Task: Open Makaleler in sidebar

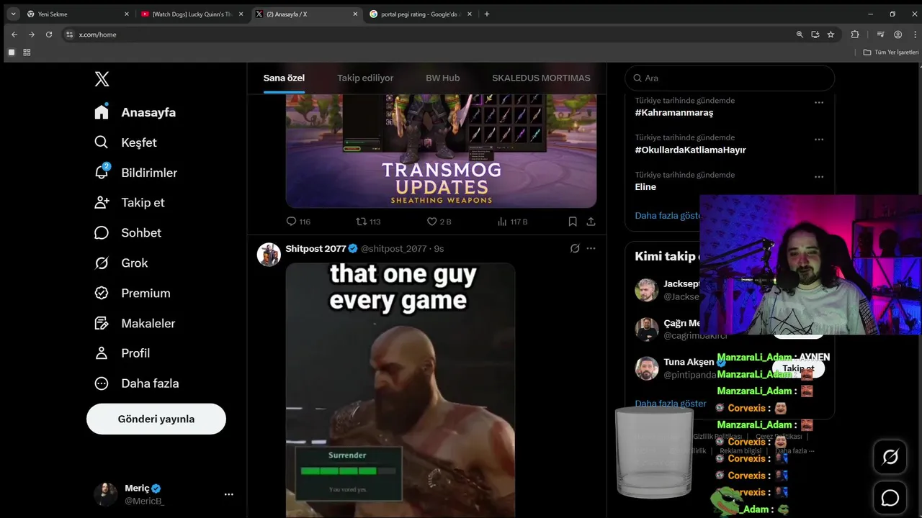Action: click(x=135, y=324)
